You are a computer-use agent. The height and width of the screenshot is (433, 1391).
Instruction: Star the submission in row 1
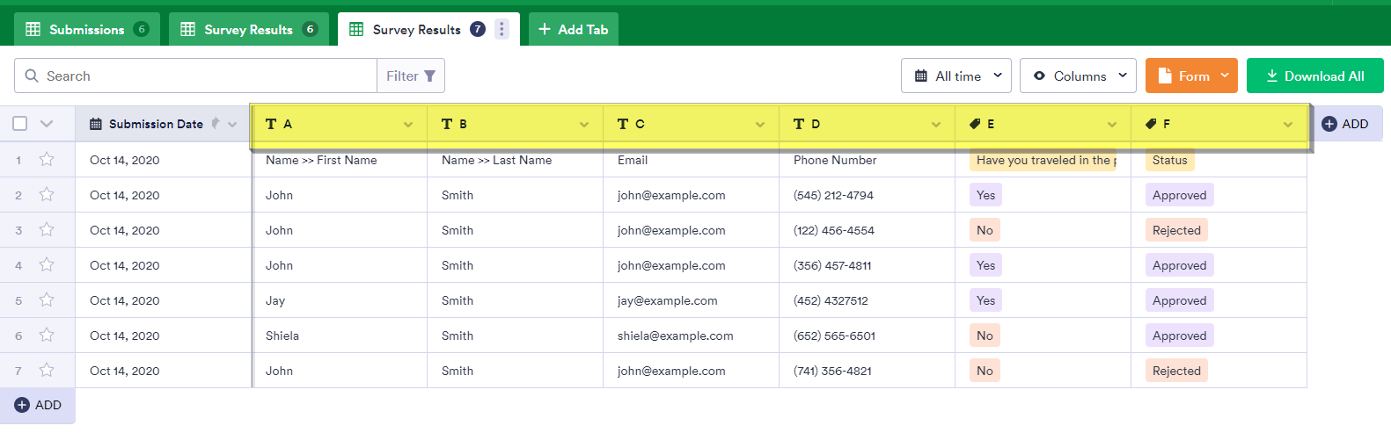click(x=47, y=160)
